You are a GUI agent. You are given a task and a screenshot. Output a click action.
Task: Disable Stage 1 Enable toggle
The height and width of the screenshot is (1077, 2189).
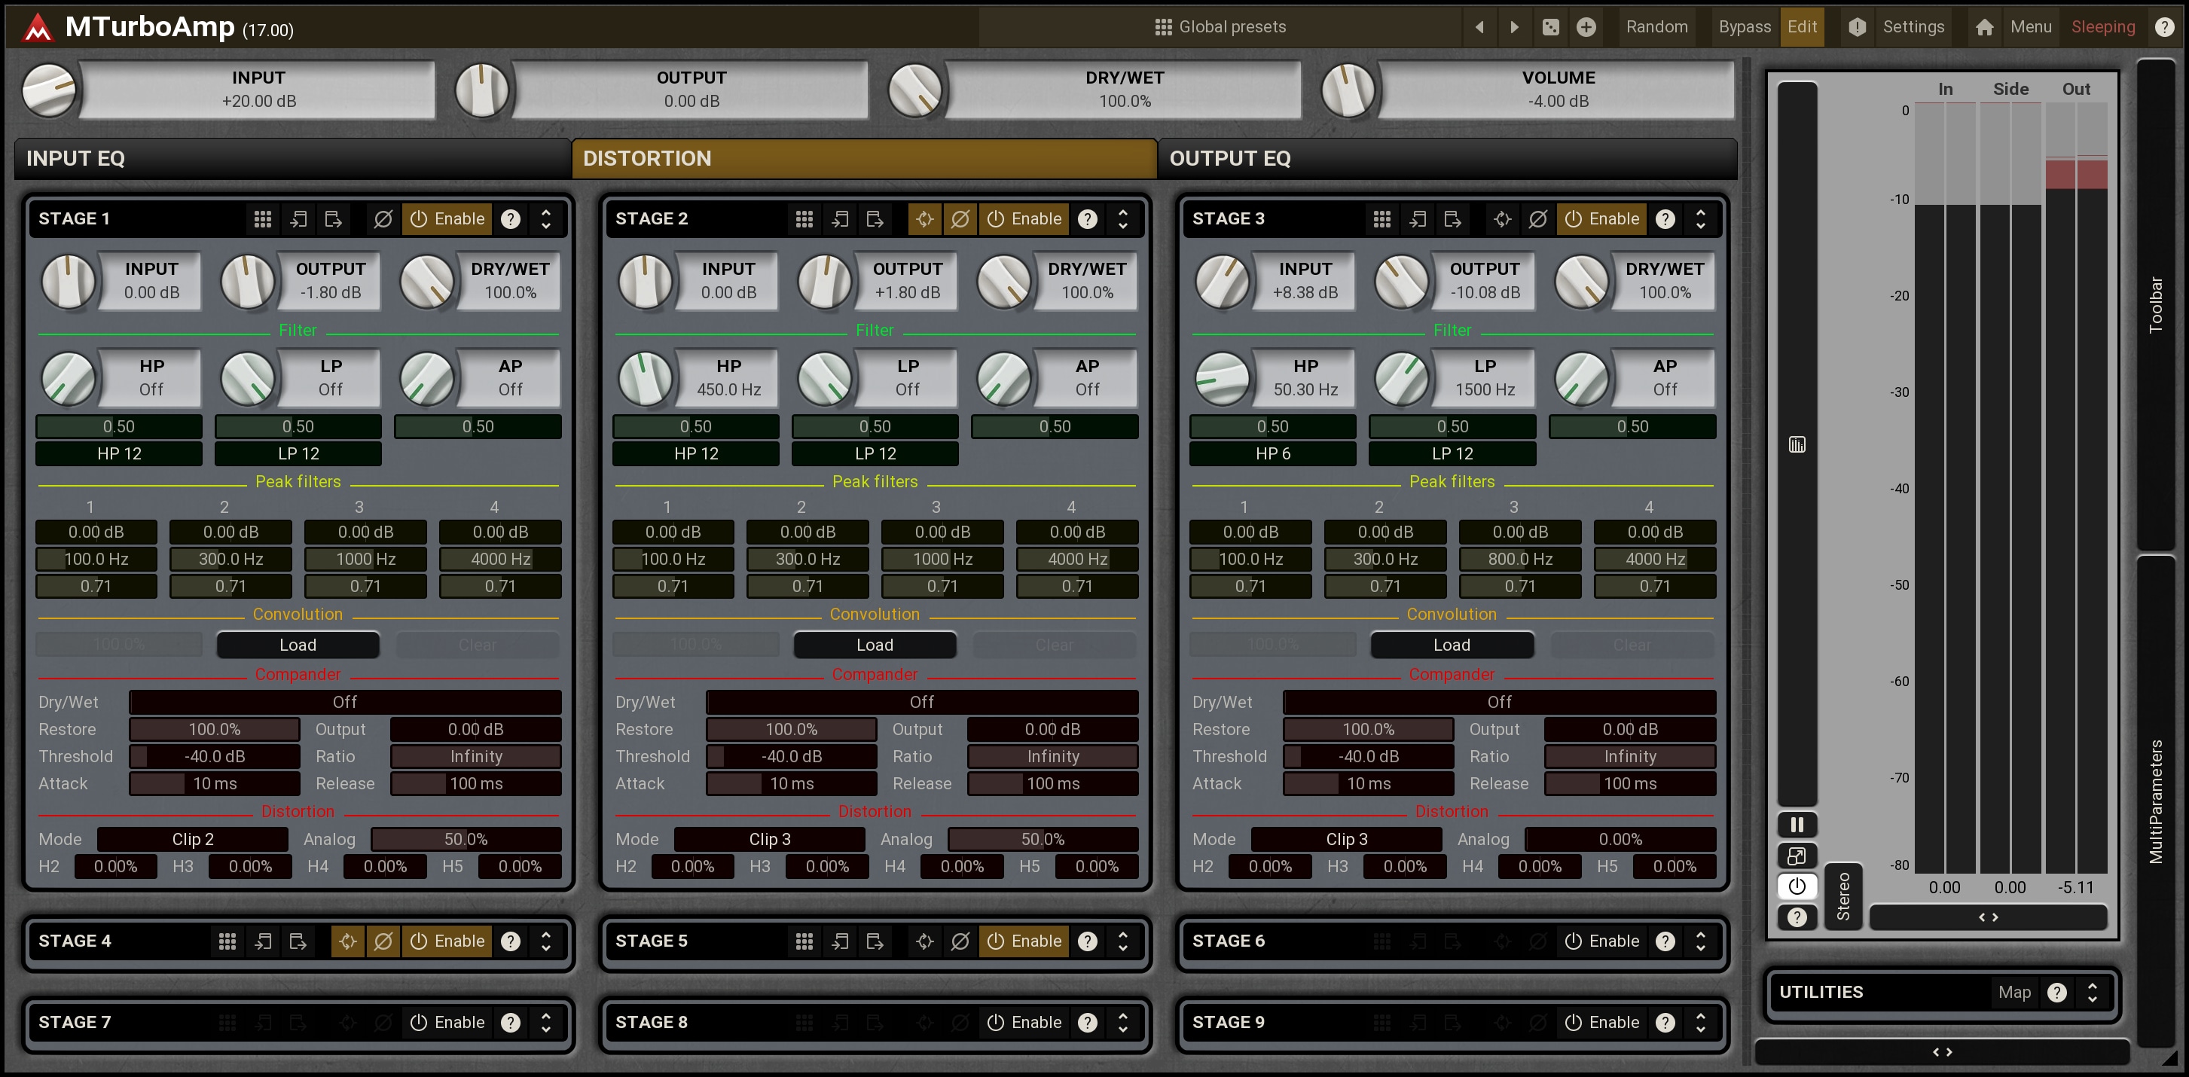(x=447, y=219)
